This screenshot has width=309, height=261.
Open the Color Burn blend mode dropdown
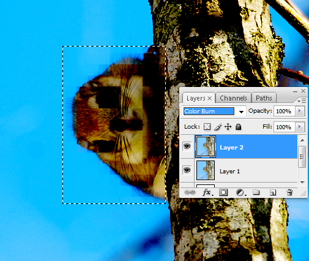point(241,112)
